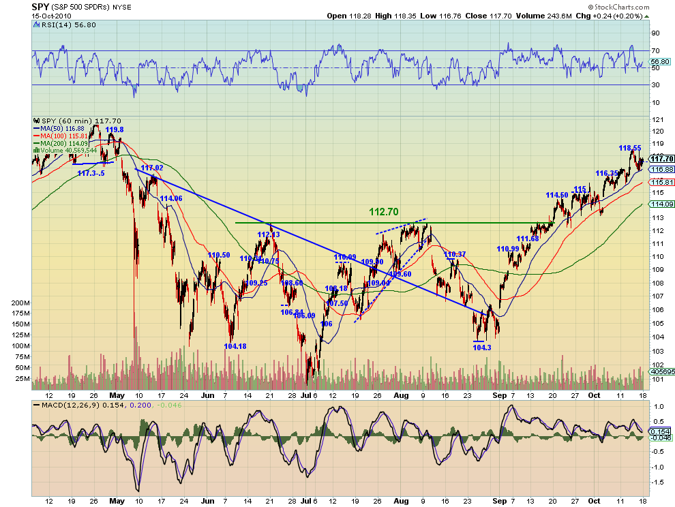The image size is (675, 507).
Task: Click the 110.99 price annotation
Action: pyautogui.click(x=508, y=249)
